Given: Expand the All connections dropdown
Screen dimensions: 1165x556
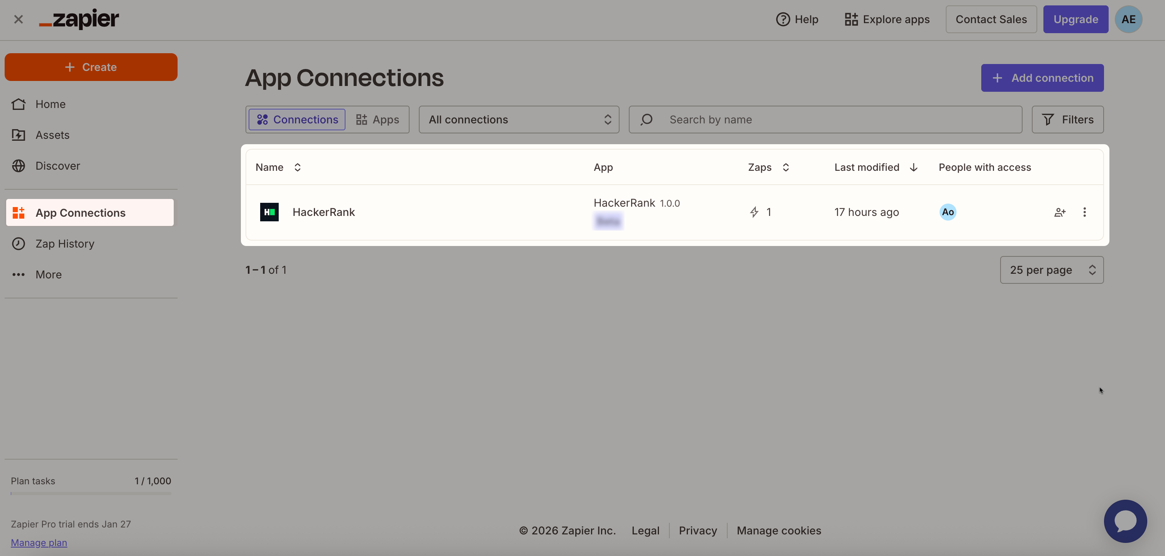Looking at the screenshot, I should (519, 120).
